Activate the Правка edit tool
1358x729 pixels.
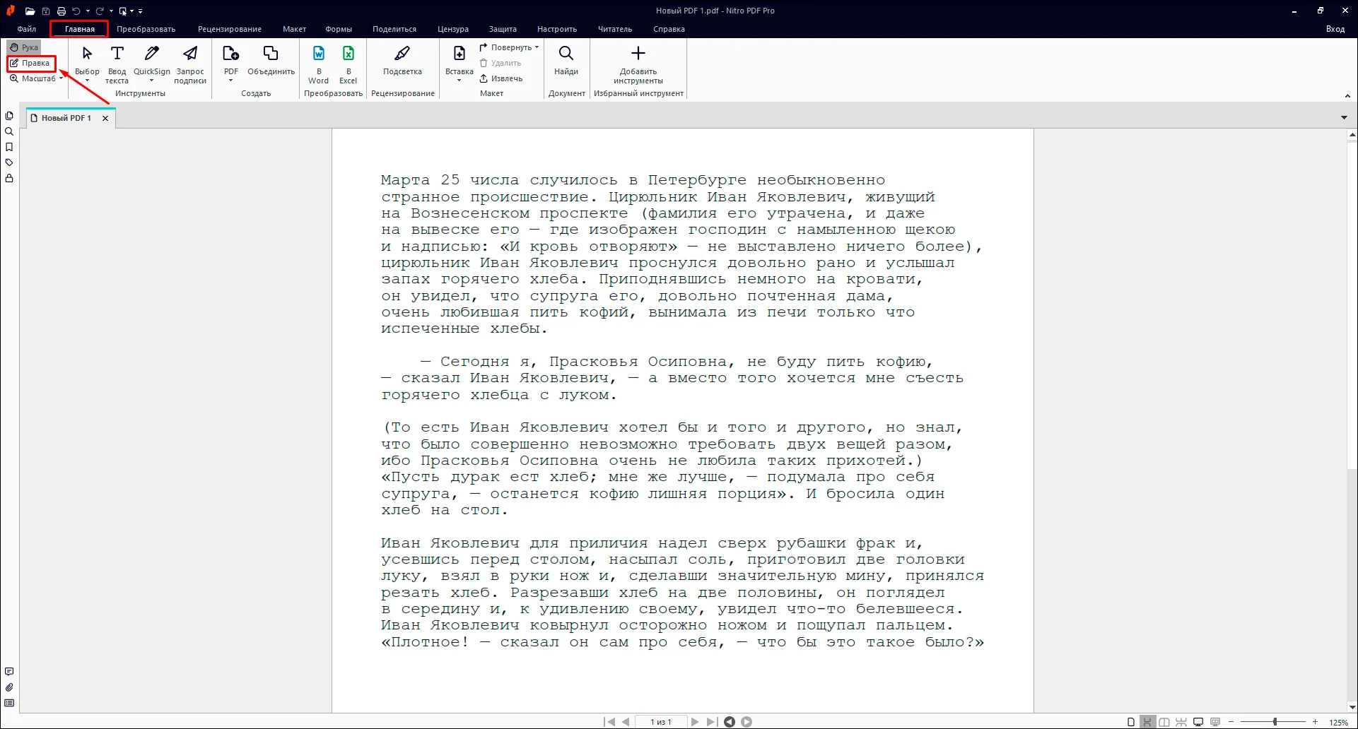(30, 63)
